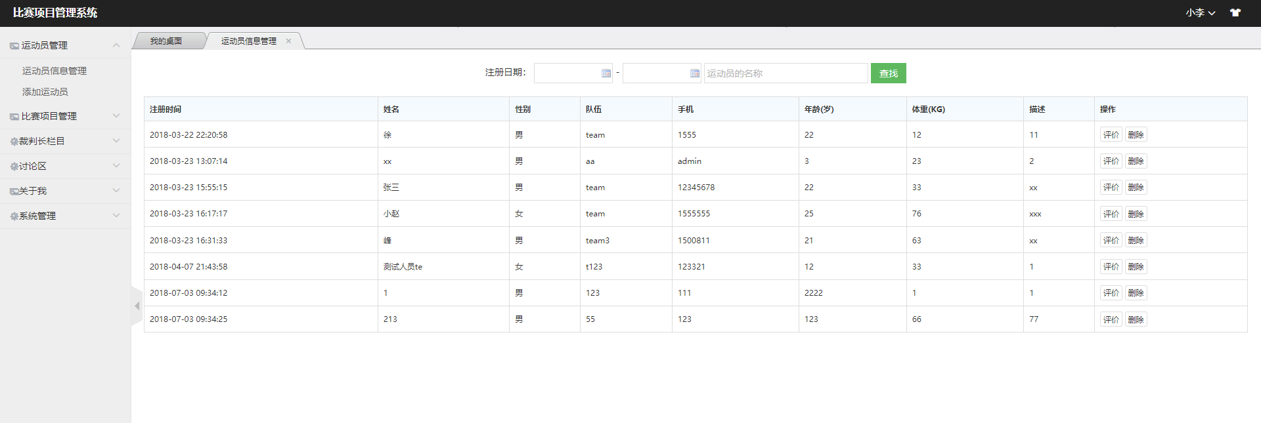The width and height of the screenshot is (1261, 423).
Task: Expand the 裁判长栏目 menu section
Action: [66, 141]
